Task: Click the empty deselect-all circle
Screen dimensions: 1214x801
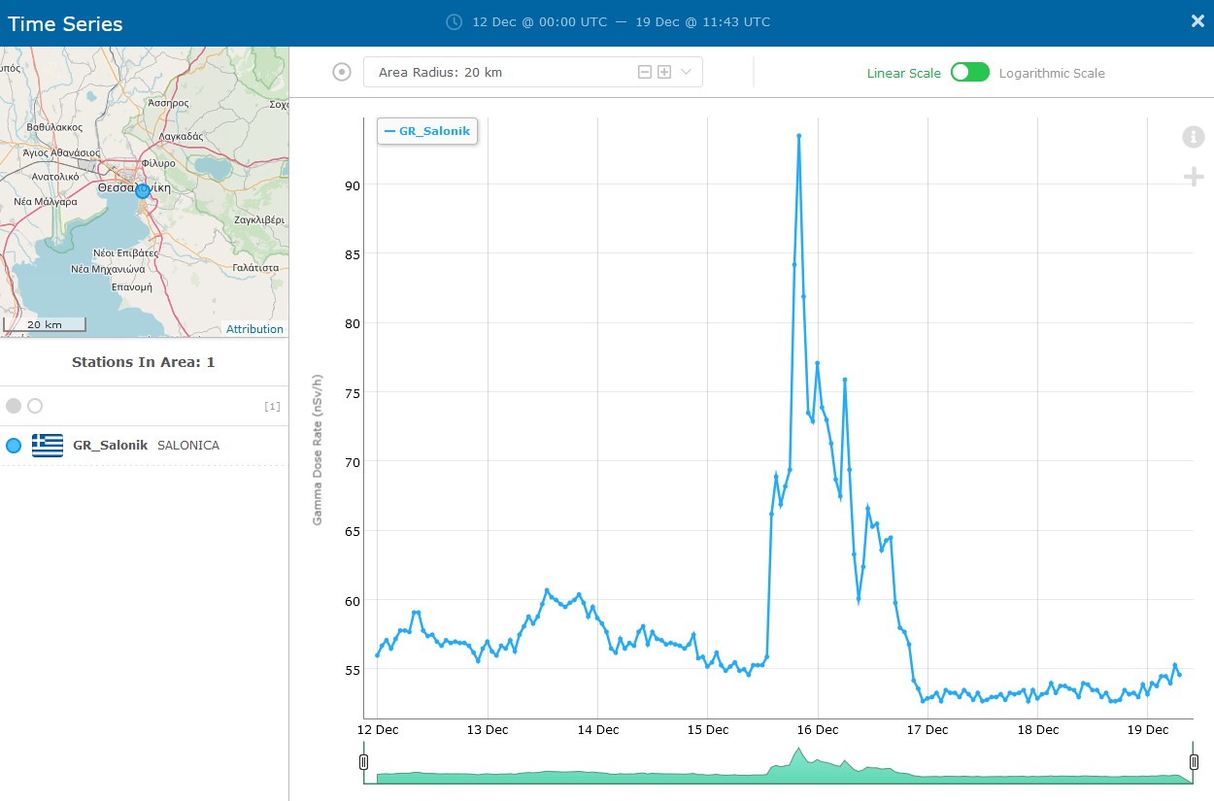Action: coord(35,406)
